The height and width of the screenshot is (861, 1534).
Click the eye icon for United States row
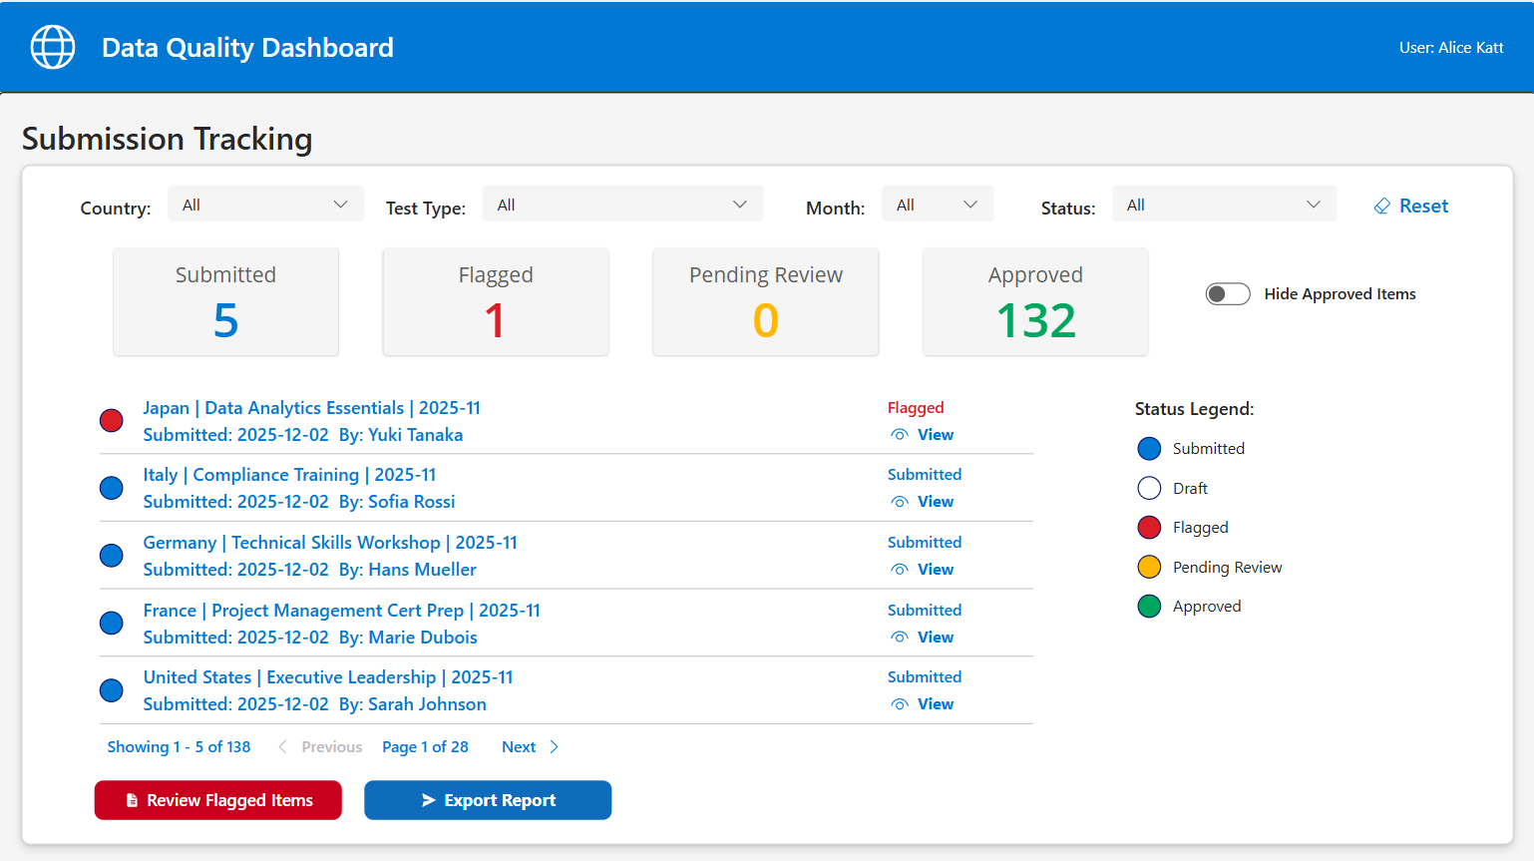coord(901,703)
